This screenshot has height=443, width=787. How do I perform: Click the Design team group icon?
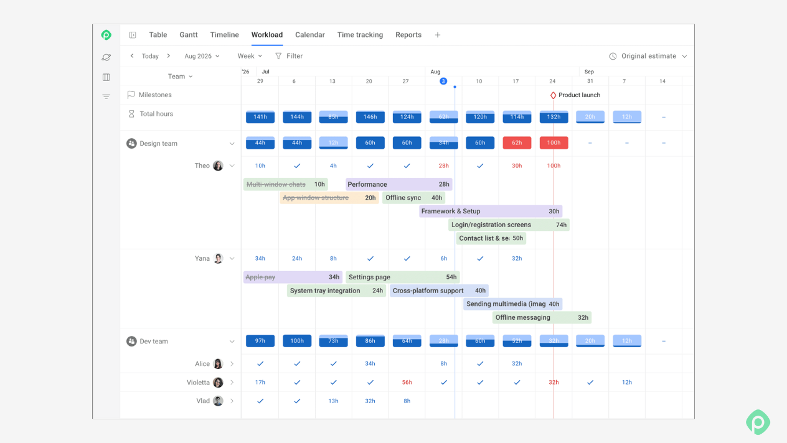[131, 143]
